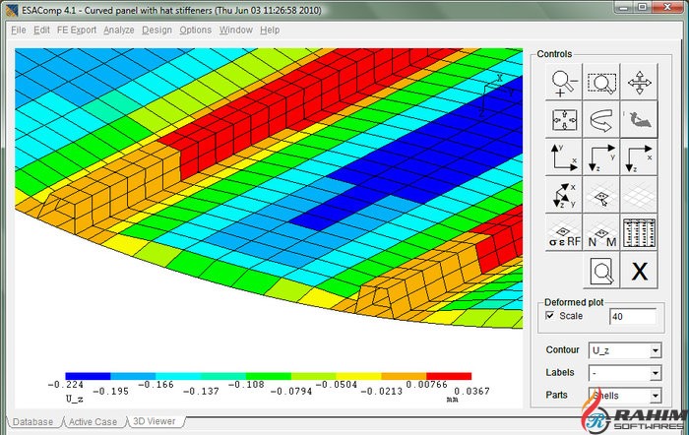The image size is (689, 435).
Task: Open the Analyze menu
Action: [x=119, y=30]
